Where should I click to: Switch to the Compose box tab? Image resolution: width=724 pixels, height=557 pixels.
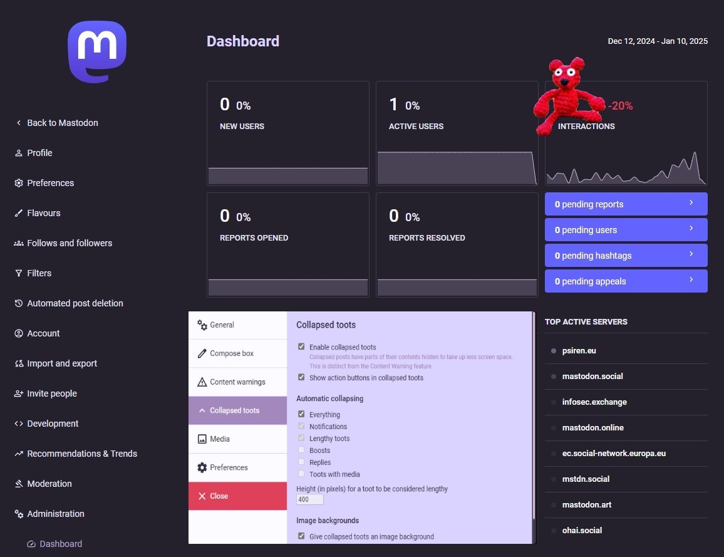click(238, 353)
